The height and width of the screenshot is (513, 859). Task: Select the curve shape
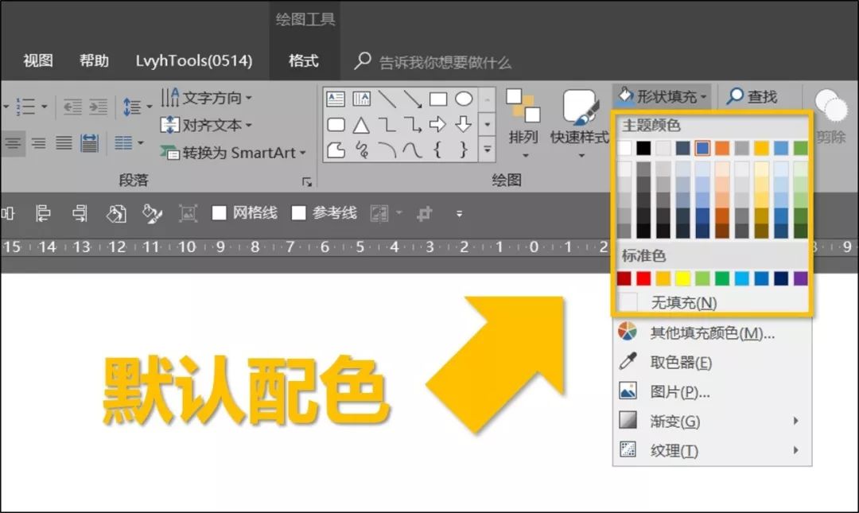pyautogui.click(x=413, y=150)
